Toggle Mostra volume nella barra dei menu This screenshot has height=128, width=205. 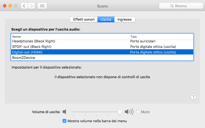coord(64,121)
